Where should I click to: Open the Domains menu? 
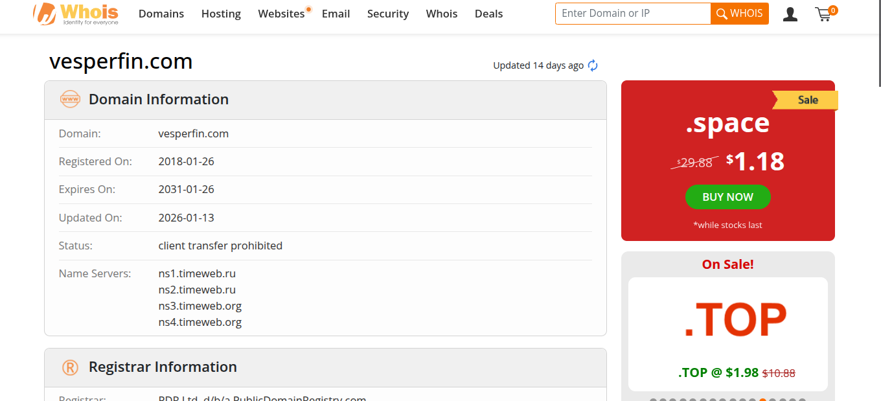(x=161, y=14)
